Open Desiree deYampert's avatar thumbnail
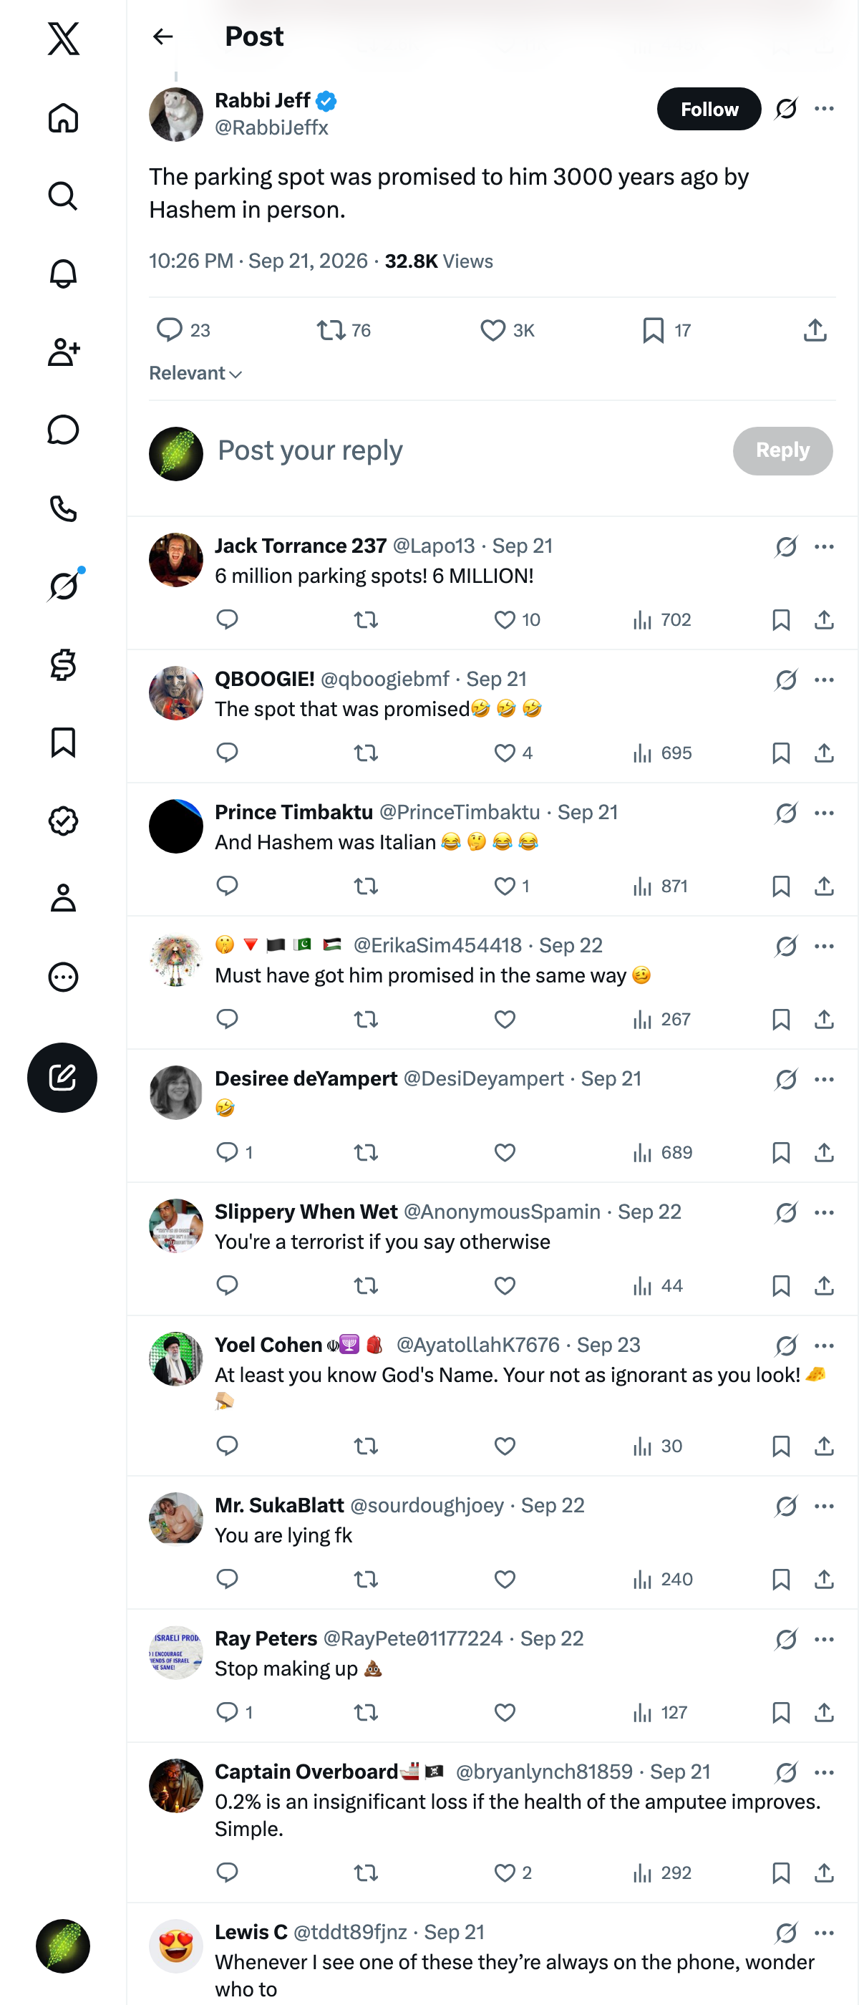This screenshot has width=859, height=2005. pos(176,1093)
